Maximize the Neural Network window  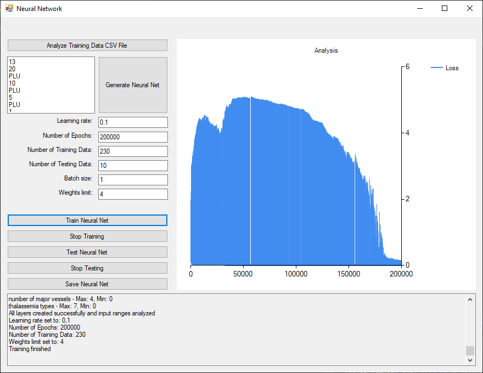pos(445,8)
